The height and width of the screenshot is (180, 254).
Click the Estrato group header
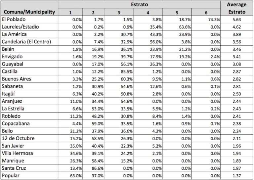click(141, 5)
